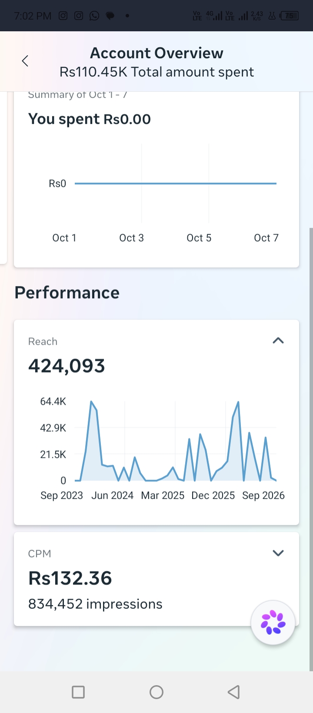This screenshot has width=313, height=713.
Task: Tap Oct 7 on spend chart axis
Action: coord(266,238)
